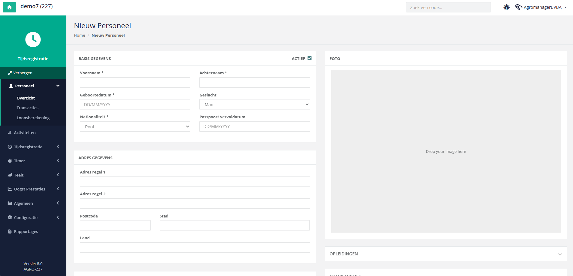The width and height of the screenshot is (573, 276).
Task: Click Verbergen to hide sidebar
Action: point(23,73)
